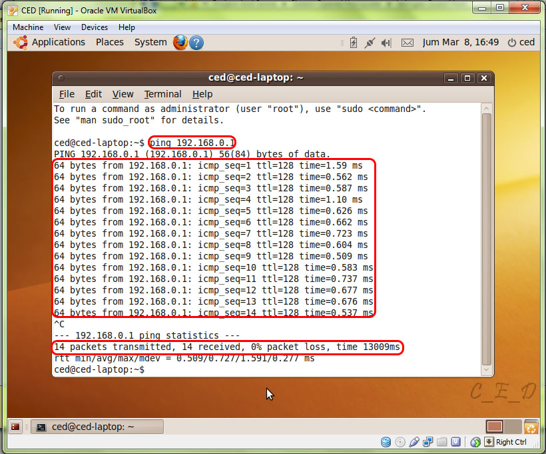
Task: Click VirtualBox USB devices status icon
Action: pos(413,442)
